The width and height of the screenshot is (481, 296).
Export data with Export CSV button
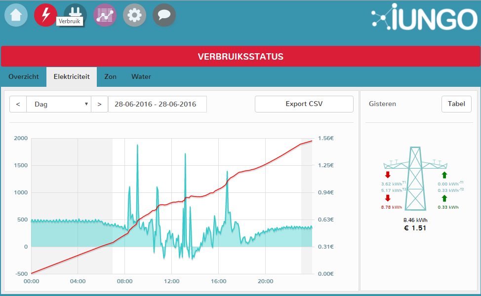[x=304, y=104]
